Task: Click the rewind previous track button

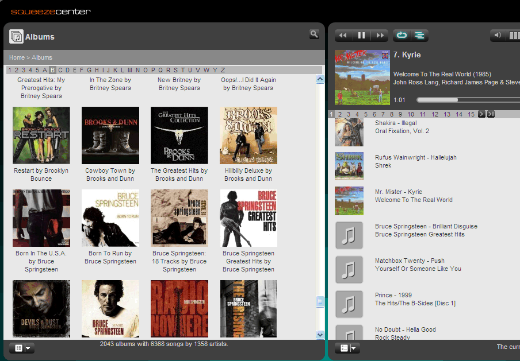Action: (343, 36)
